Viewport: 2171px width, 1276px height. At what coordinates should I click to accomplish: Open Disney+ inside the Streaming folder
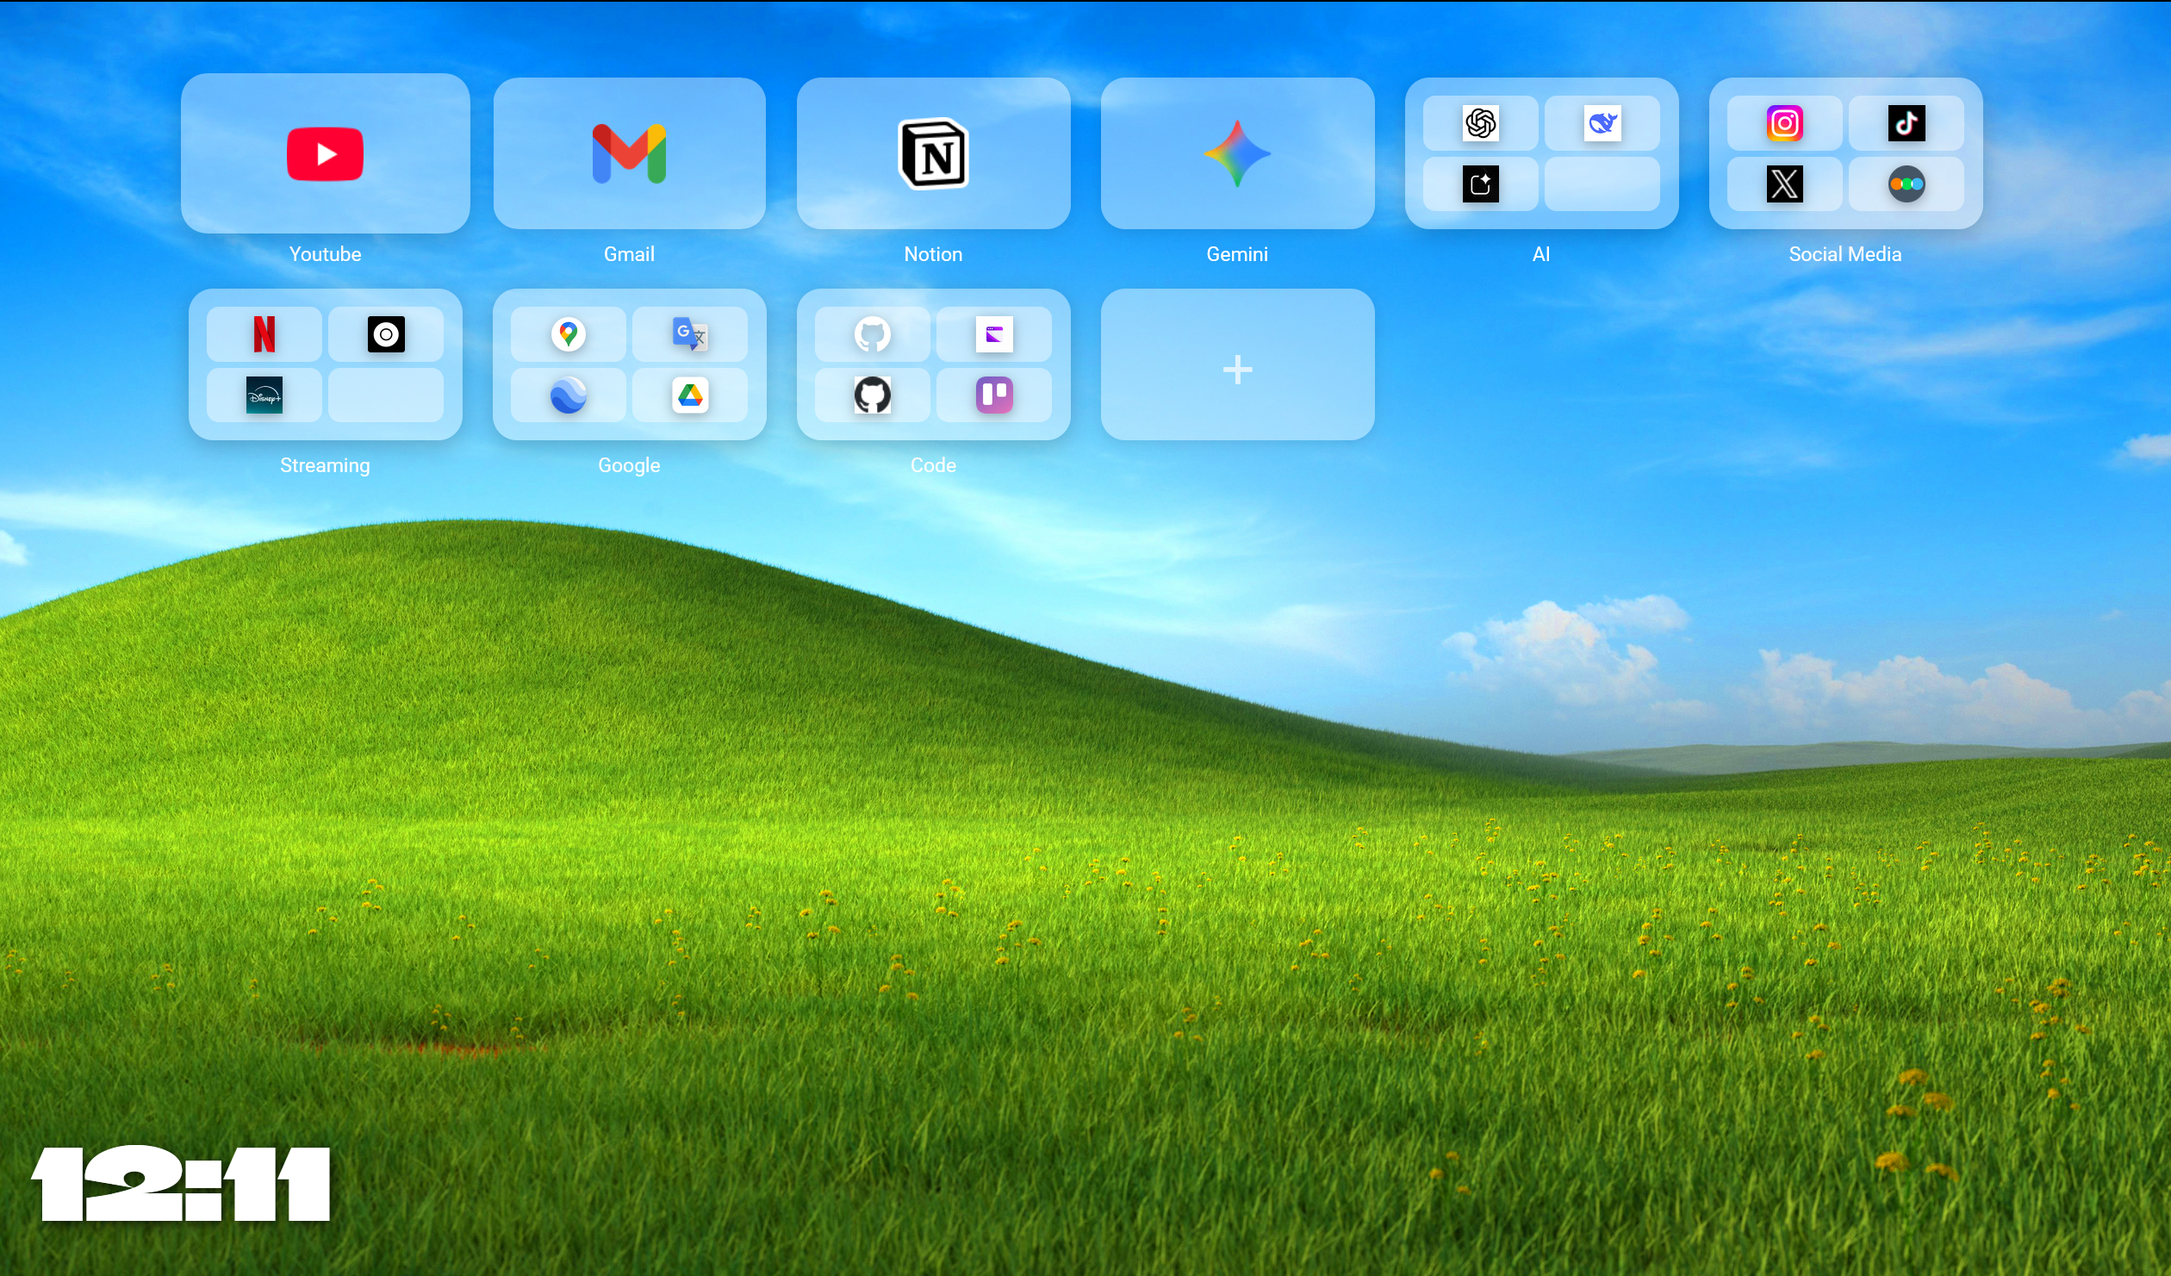click(x=264, y=395)
